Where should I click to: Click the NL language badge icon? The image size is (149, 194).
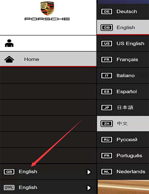coord(107,172)
